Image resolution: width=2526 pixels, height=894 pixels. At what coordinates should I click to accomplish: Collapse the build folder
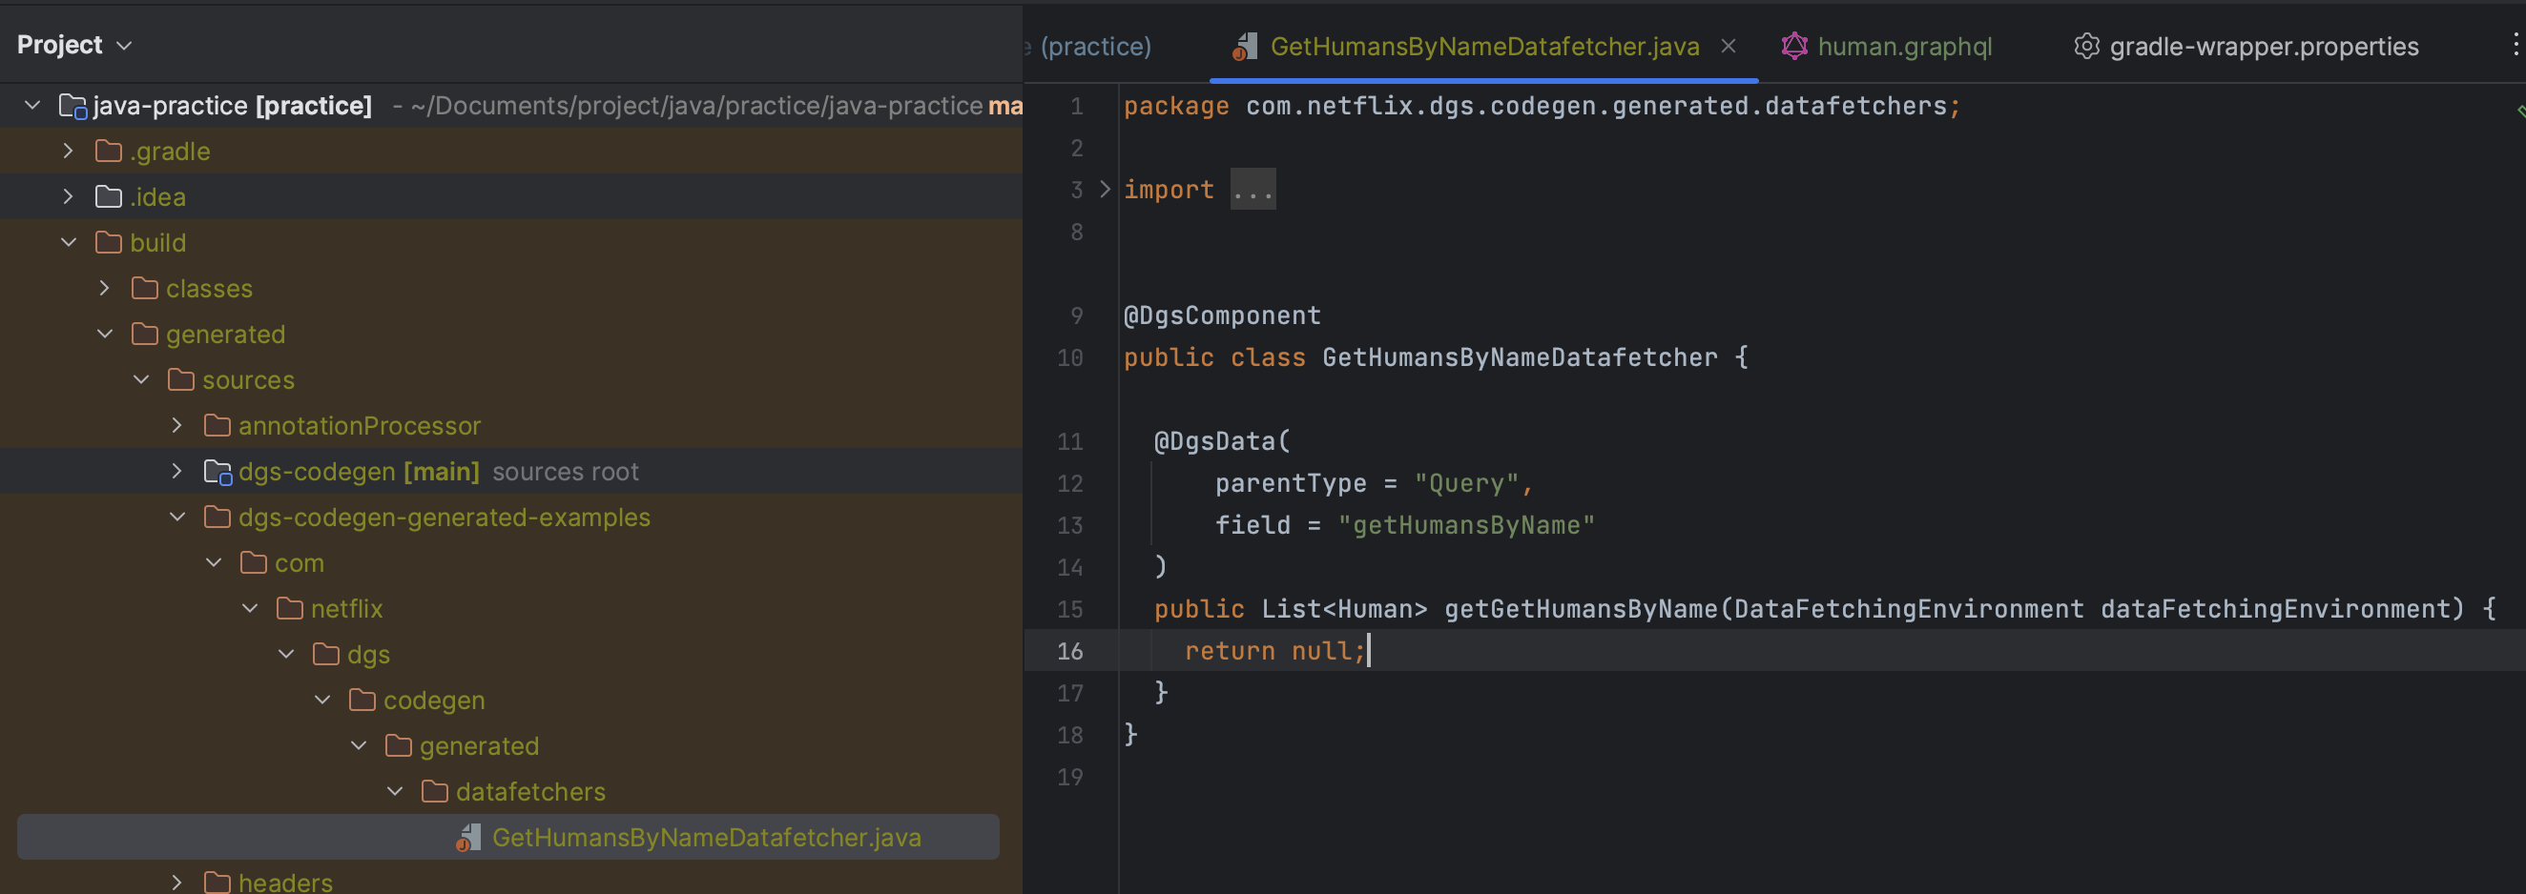click(x=68, y=242)
